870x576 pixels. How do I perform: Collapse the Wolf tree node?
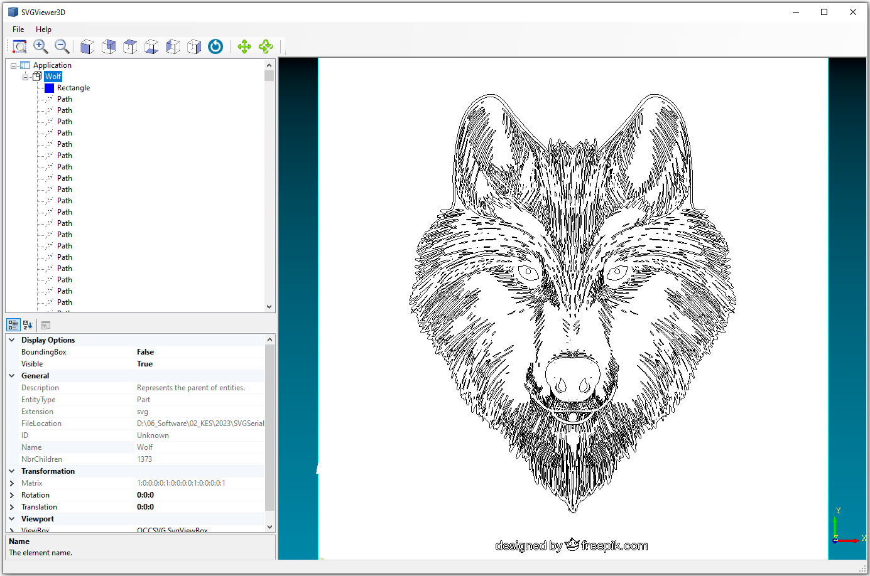26,77
